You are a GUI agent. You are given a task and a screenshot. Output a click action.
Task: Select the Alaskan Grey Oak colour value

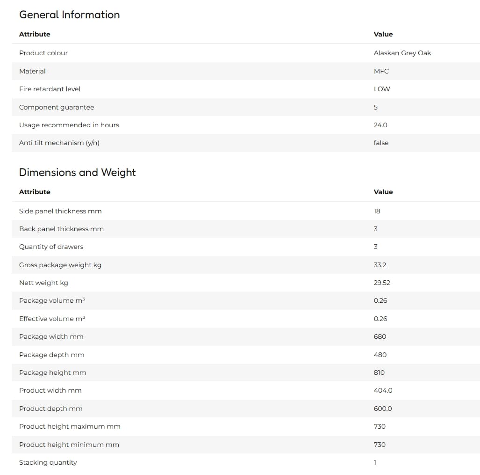click(x=402, y=53)
